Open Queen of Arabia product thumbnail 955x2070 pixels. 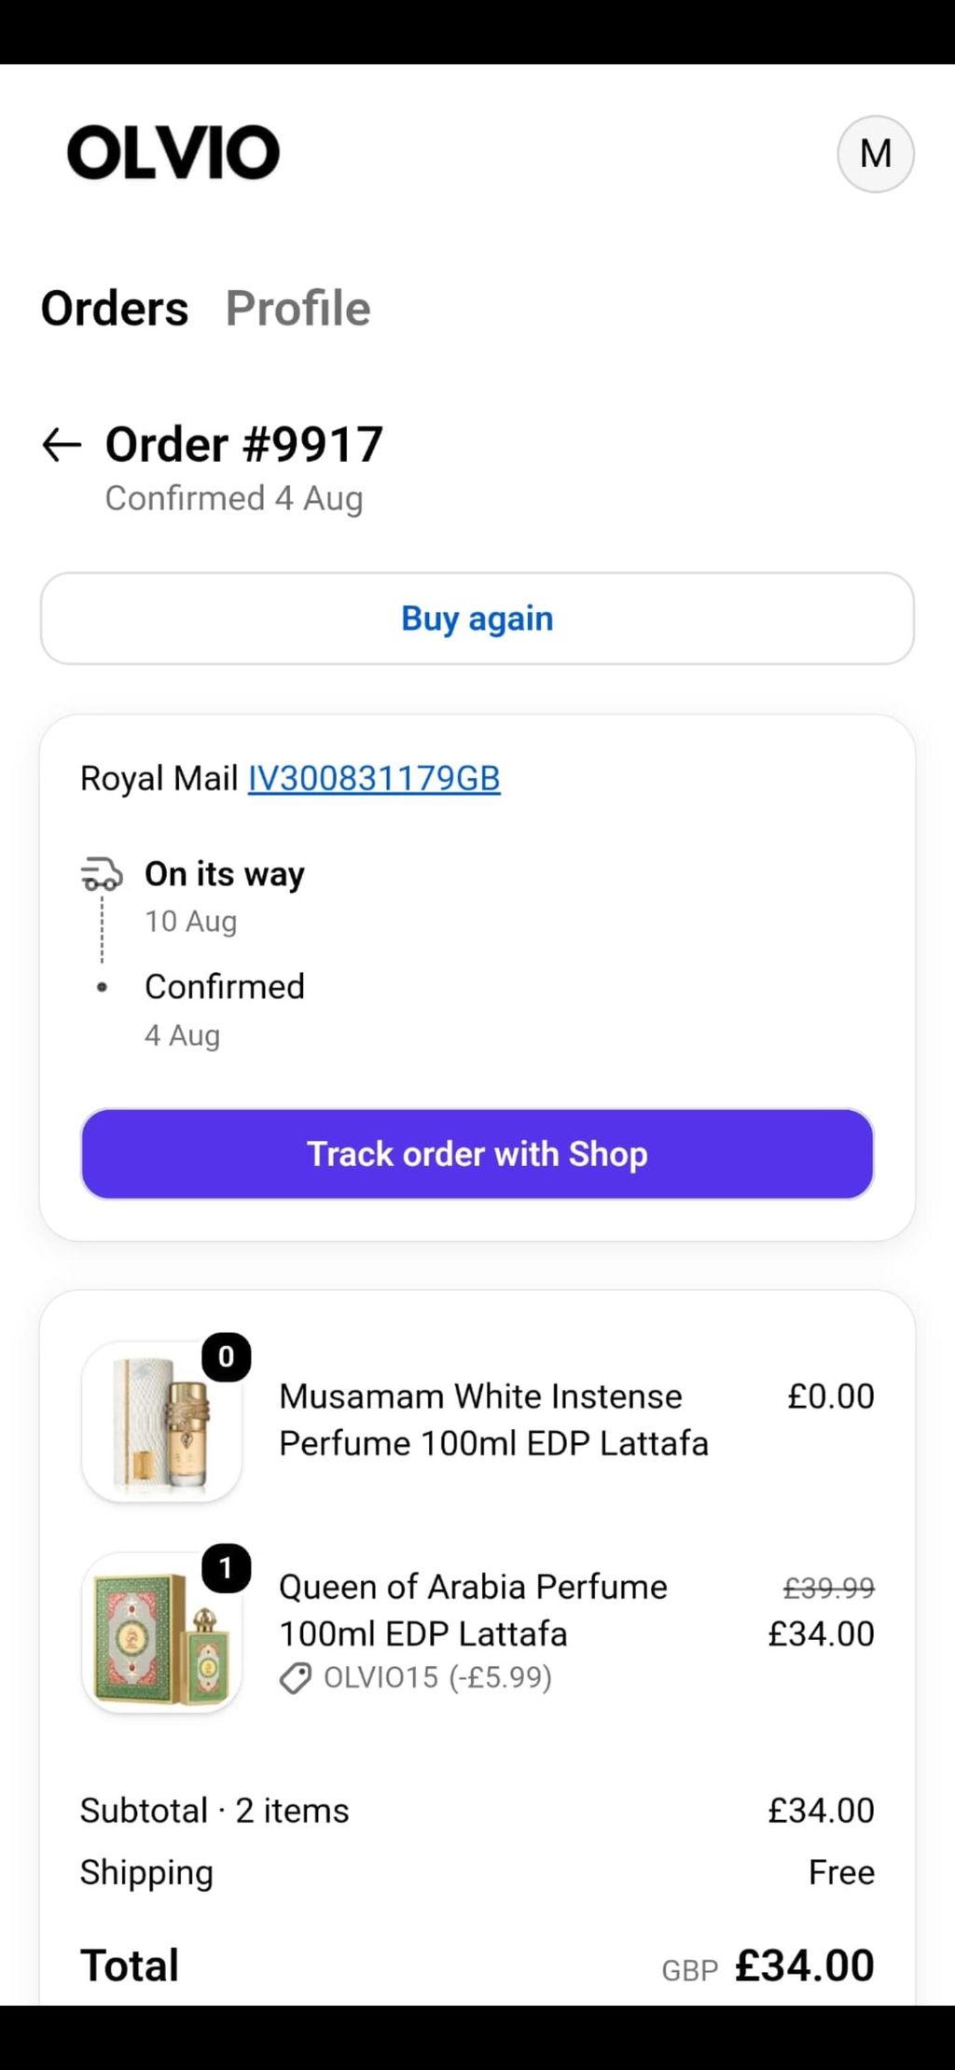pos(161,1633)
